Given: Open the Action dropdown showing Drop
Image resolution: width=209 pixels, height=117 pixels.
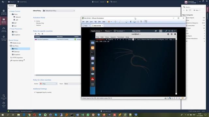Looking at the screenshot, I should point(48,84).
